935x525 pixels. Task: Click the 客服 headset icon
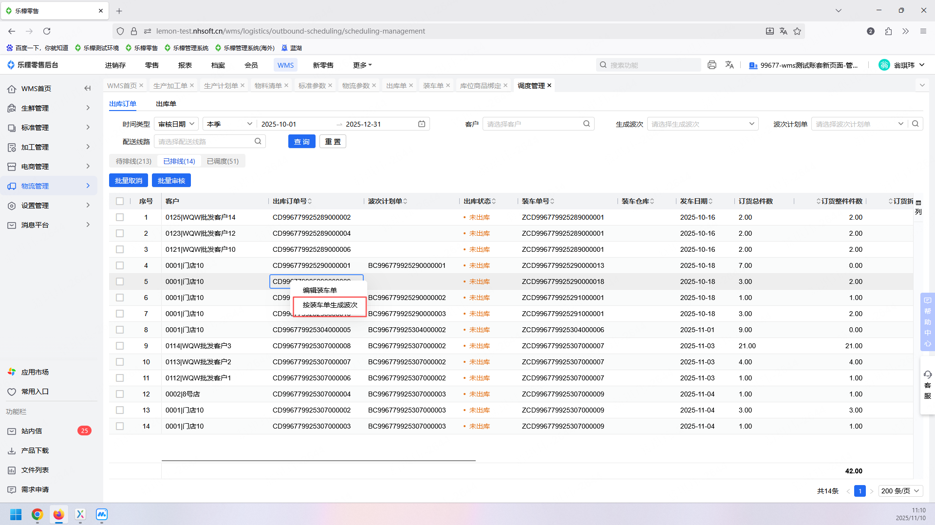point(927,375)
